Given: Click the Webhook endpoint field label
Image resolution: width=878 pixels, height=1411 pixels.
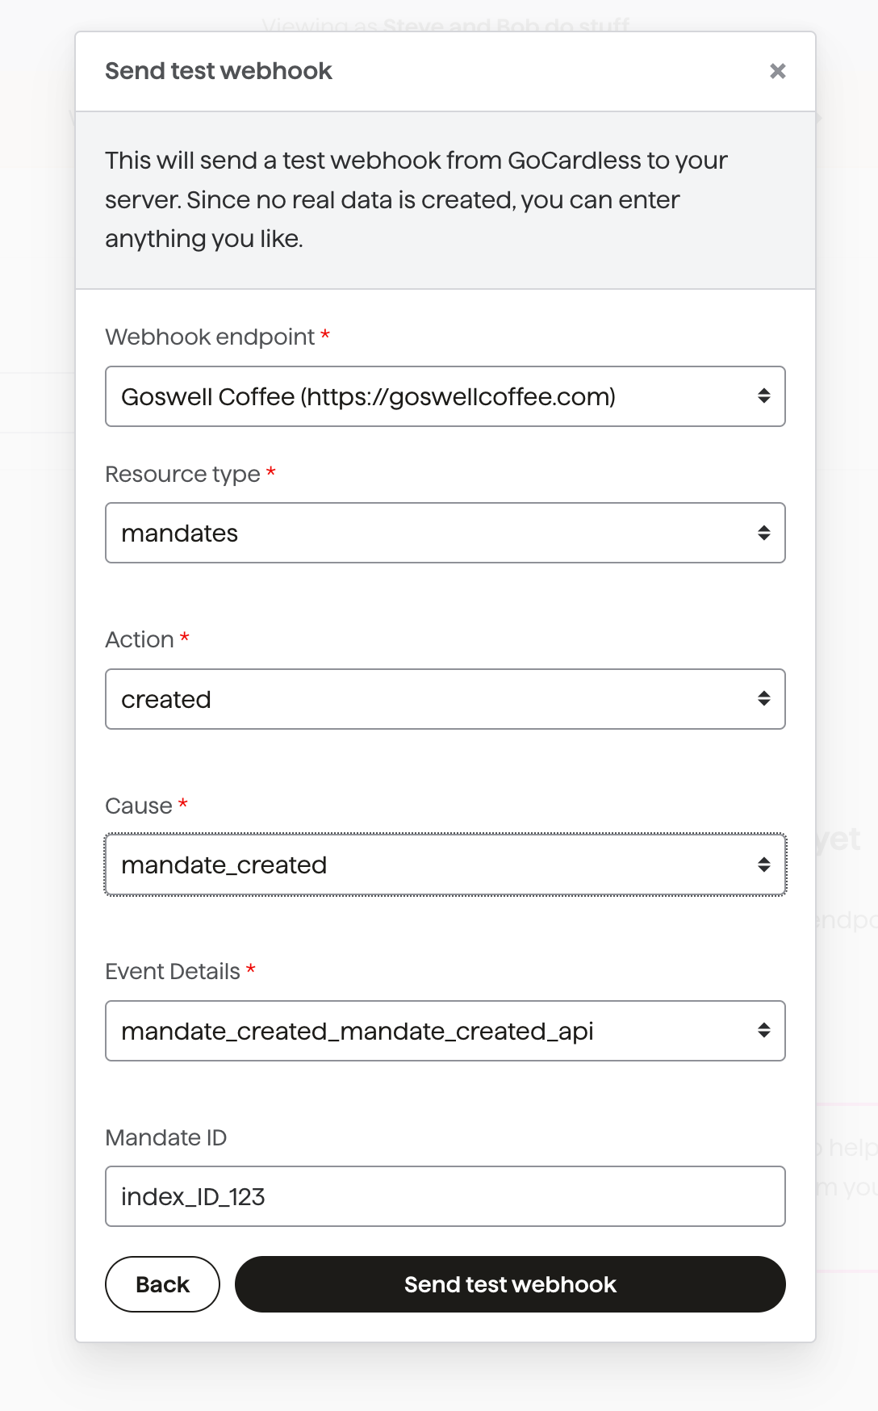Looking at the screenshot, I should [x=210, y=337].
